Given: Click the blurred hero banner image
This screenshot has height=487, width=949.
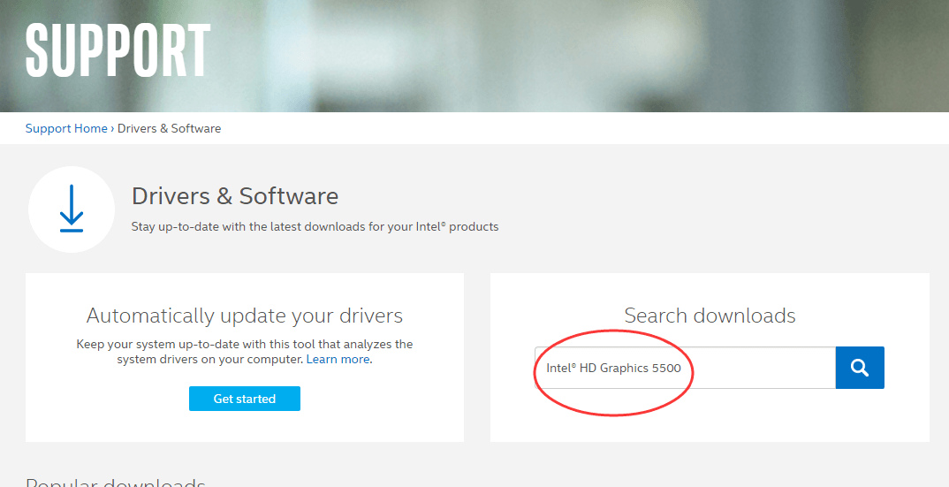Looking at the screenshot, I should tap(574, 53).
